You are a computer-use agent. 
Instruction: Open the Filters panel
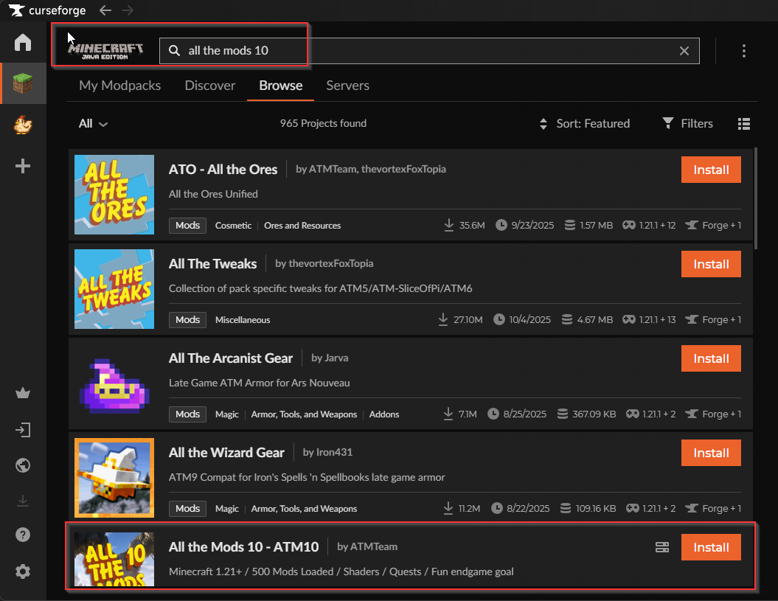pos(687,124)
